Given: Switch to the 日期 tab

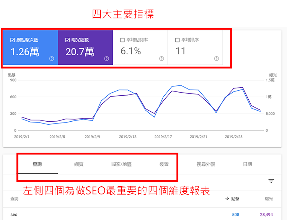Looking at the screenshot, I should pos(248,164).
